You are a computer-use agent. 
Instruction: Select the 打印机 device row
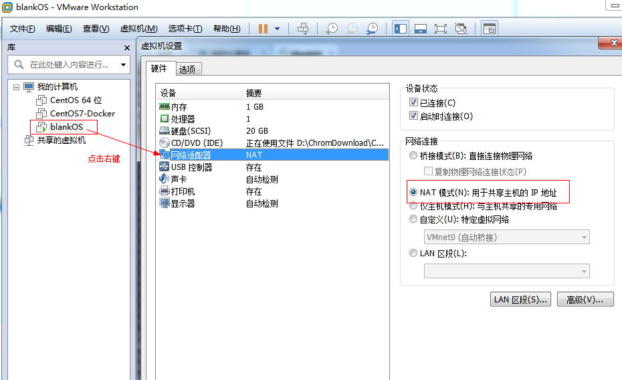point(272,191)
